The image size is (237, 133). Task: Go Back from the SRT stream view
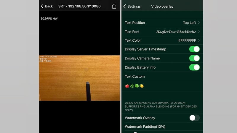pyautogui.click(x=47, y=6)
